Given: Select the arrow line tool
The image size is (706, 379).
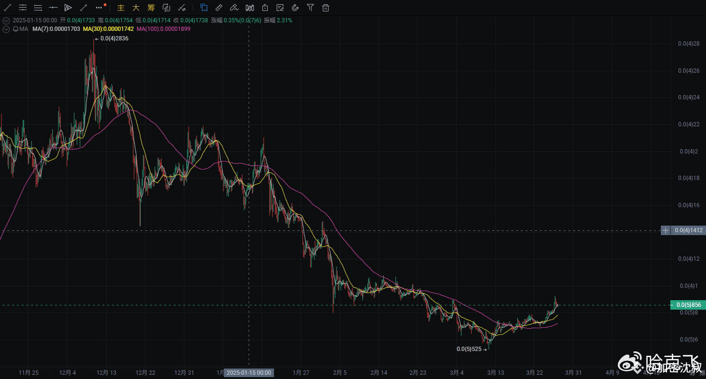Looking at the screenshot, I should coord(83,8).
